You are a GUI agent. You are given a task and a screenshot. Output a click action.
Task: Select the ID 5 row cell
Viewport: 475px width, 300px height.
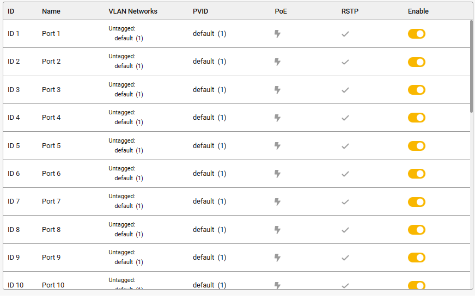(x=14, y=146)
